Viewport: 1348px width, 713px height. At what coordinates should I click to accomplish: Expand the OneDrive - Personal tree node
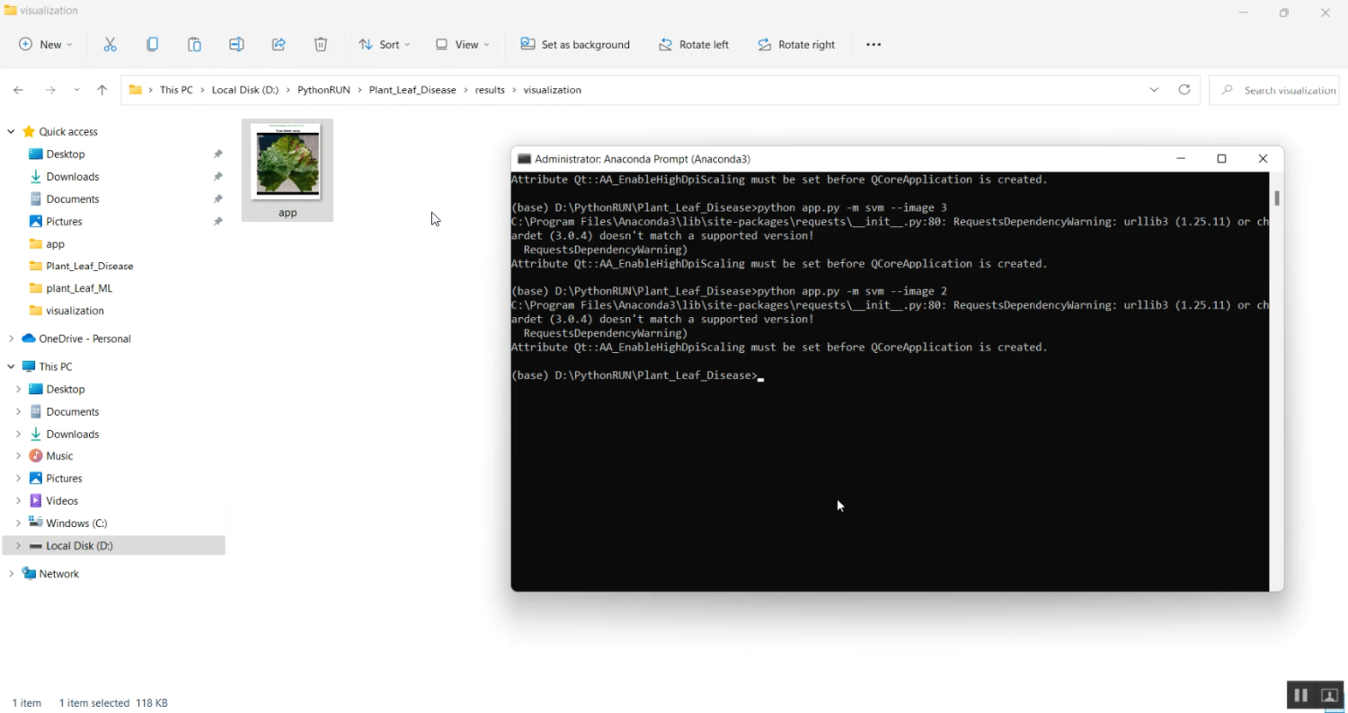click(11, 339)
